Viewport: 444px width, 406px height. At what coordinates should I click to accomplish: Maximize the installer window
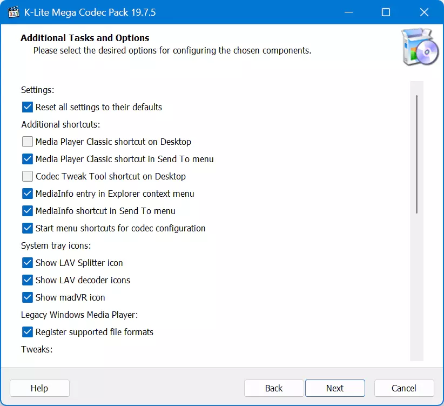coord(386,12)
